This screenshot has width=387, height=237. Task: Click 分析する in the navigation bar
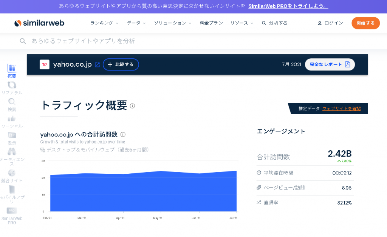coord(275,23)
